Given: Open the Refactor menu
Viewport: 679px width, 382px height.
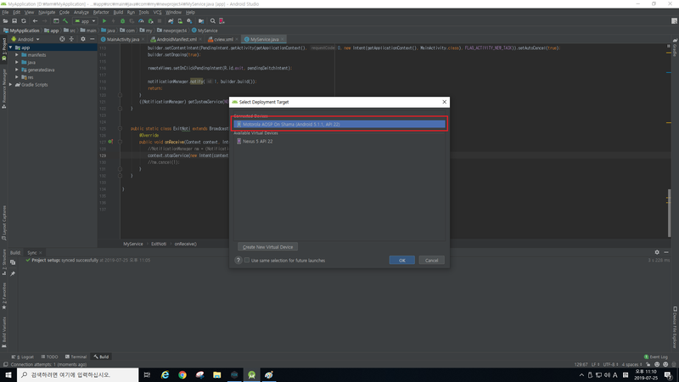Looking at the screenshot, I should click(x=101, y=12).
